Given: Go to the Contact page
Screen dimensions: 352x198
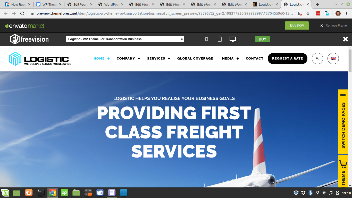Looking at the screenshot, I should coord(254,59).
